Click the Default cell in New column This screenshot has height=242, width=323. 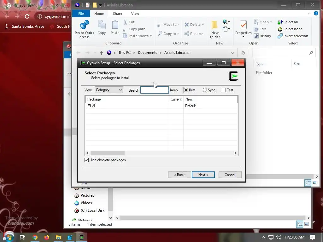190,106
